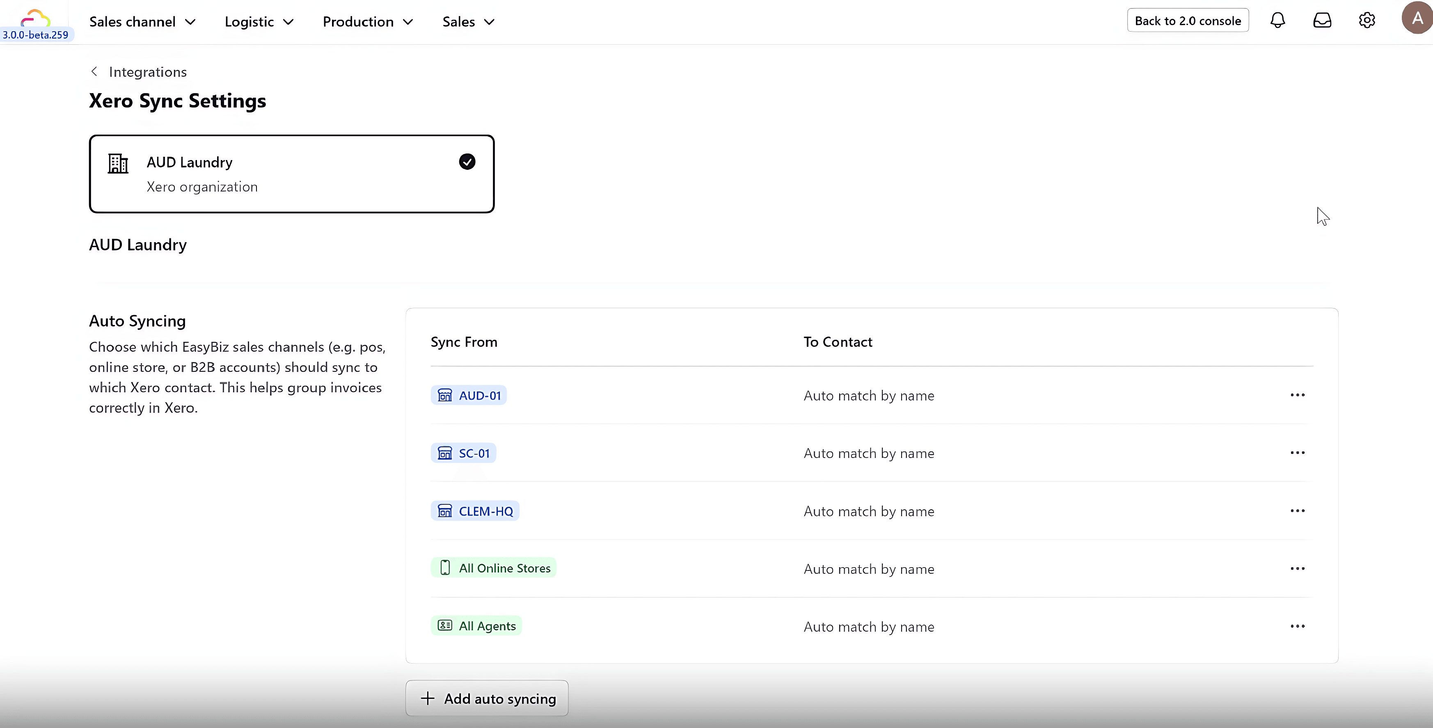Expand the Production dropdown menu

point(367,22)
